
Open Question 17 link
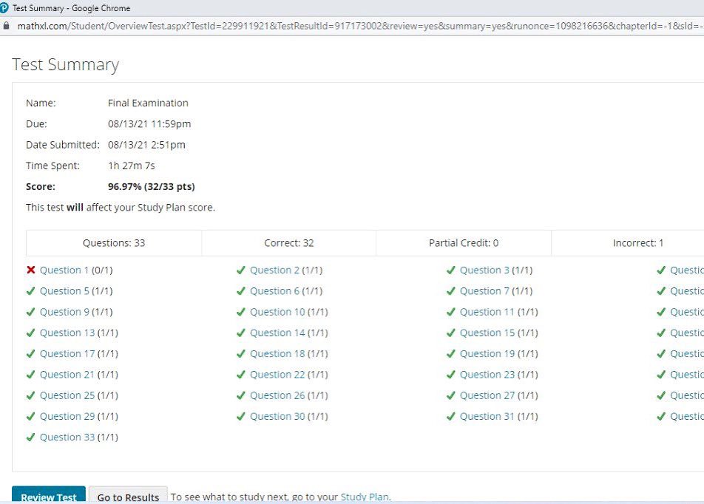tap(67, 354)
